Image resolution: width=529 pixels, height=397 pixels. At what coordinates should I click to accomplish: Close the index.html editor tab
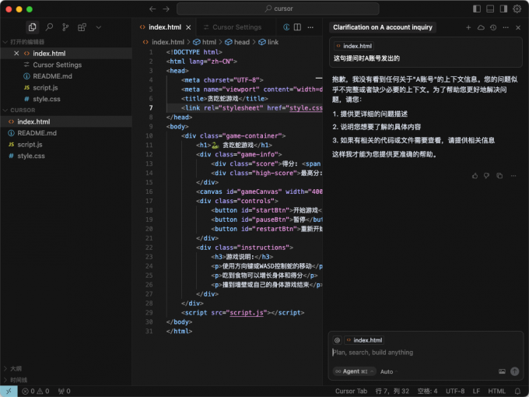click(188, 27)
